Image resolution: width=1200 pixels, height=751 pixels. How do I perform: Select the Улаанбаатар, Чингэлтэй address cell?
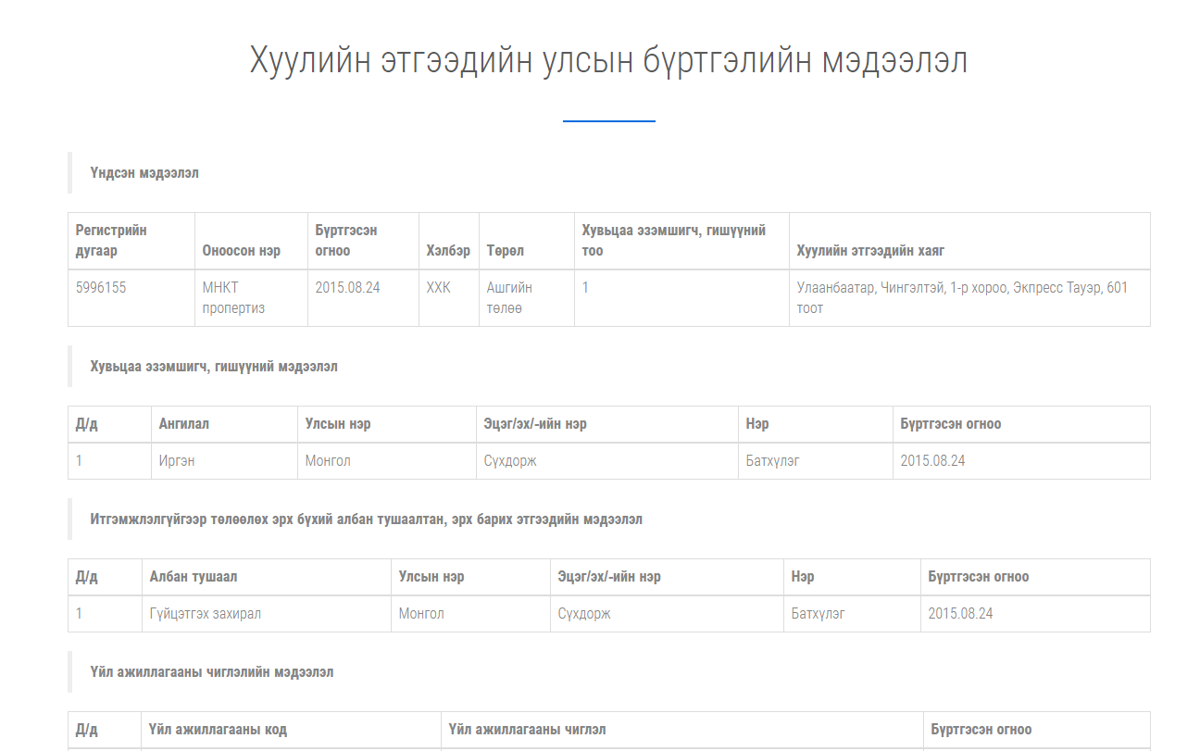point(962,298)
